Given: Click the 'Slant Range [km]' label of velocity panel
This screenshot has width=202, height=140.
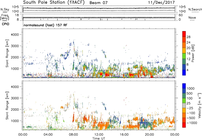Looking at the screenshot, I should 7,106.
